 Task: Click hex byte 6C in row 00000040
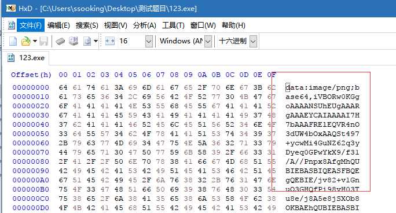tap(174, 124)
